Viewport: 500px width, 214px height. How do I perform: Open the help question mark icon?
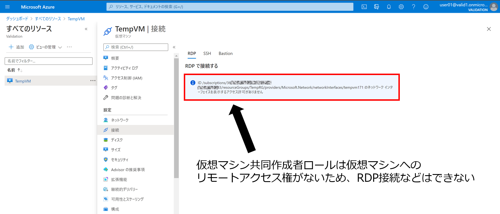pos(414,7)
